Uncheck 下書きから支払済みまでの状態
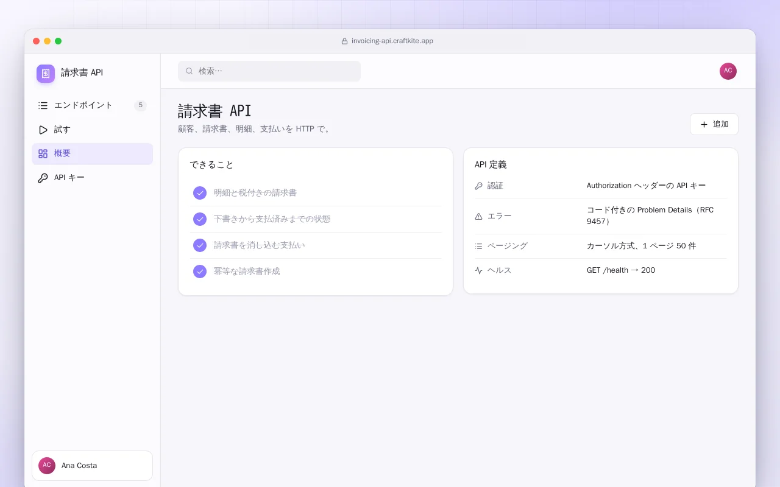Screen dimensions: 780x487 [x=200, y=219]
